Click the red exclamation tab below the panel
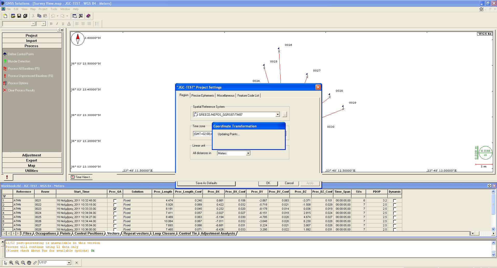This screenshot has width=497, height=268. 7,177
